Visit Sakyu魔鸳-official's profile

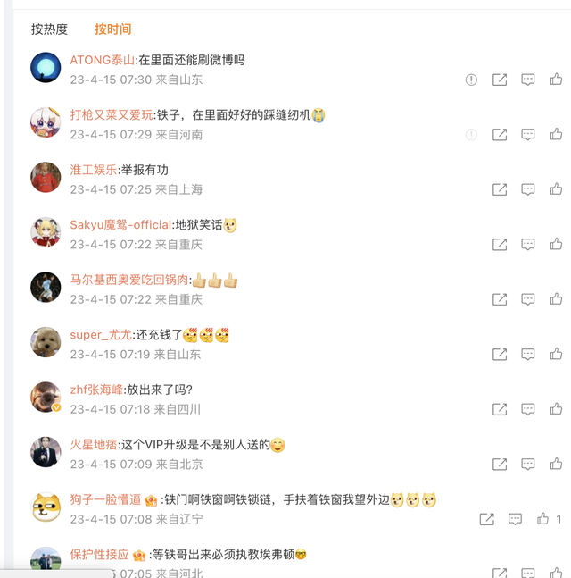pos(120,225)
